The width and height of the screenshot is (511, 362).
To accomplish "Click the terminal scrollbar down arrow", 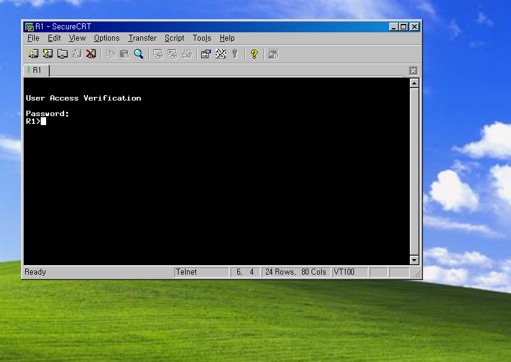I will point(414,260).
